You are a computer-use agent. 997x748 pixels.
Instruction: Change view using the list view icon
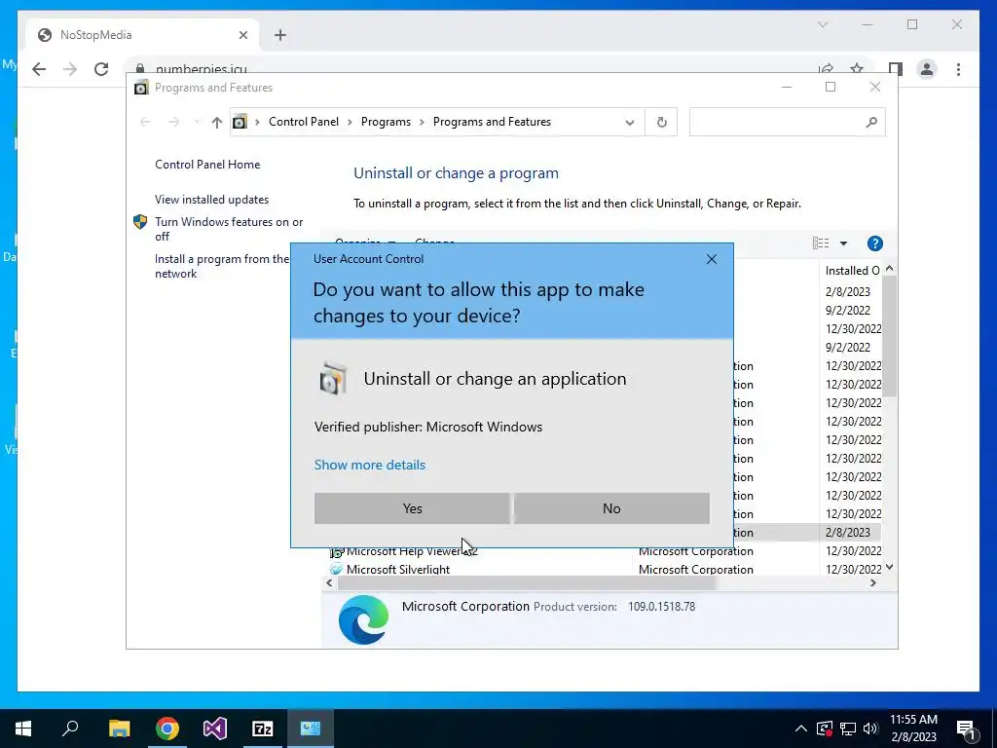pos(821,243)
